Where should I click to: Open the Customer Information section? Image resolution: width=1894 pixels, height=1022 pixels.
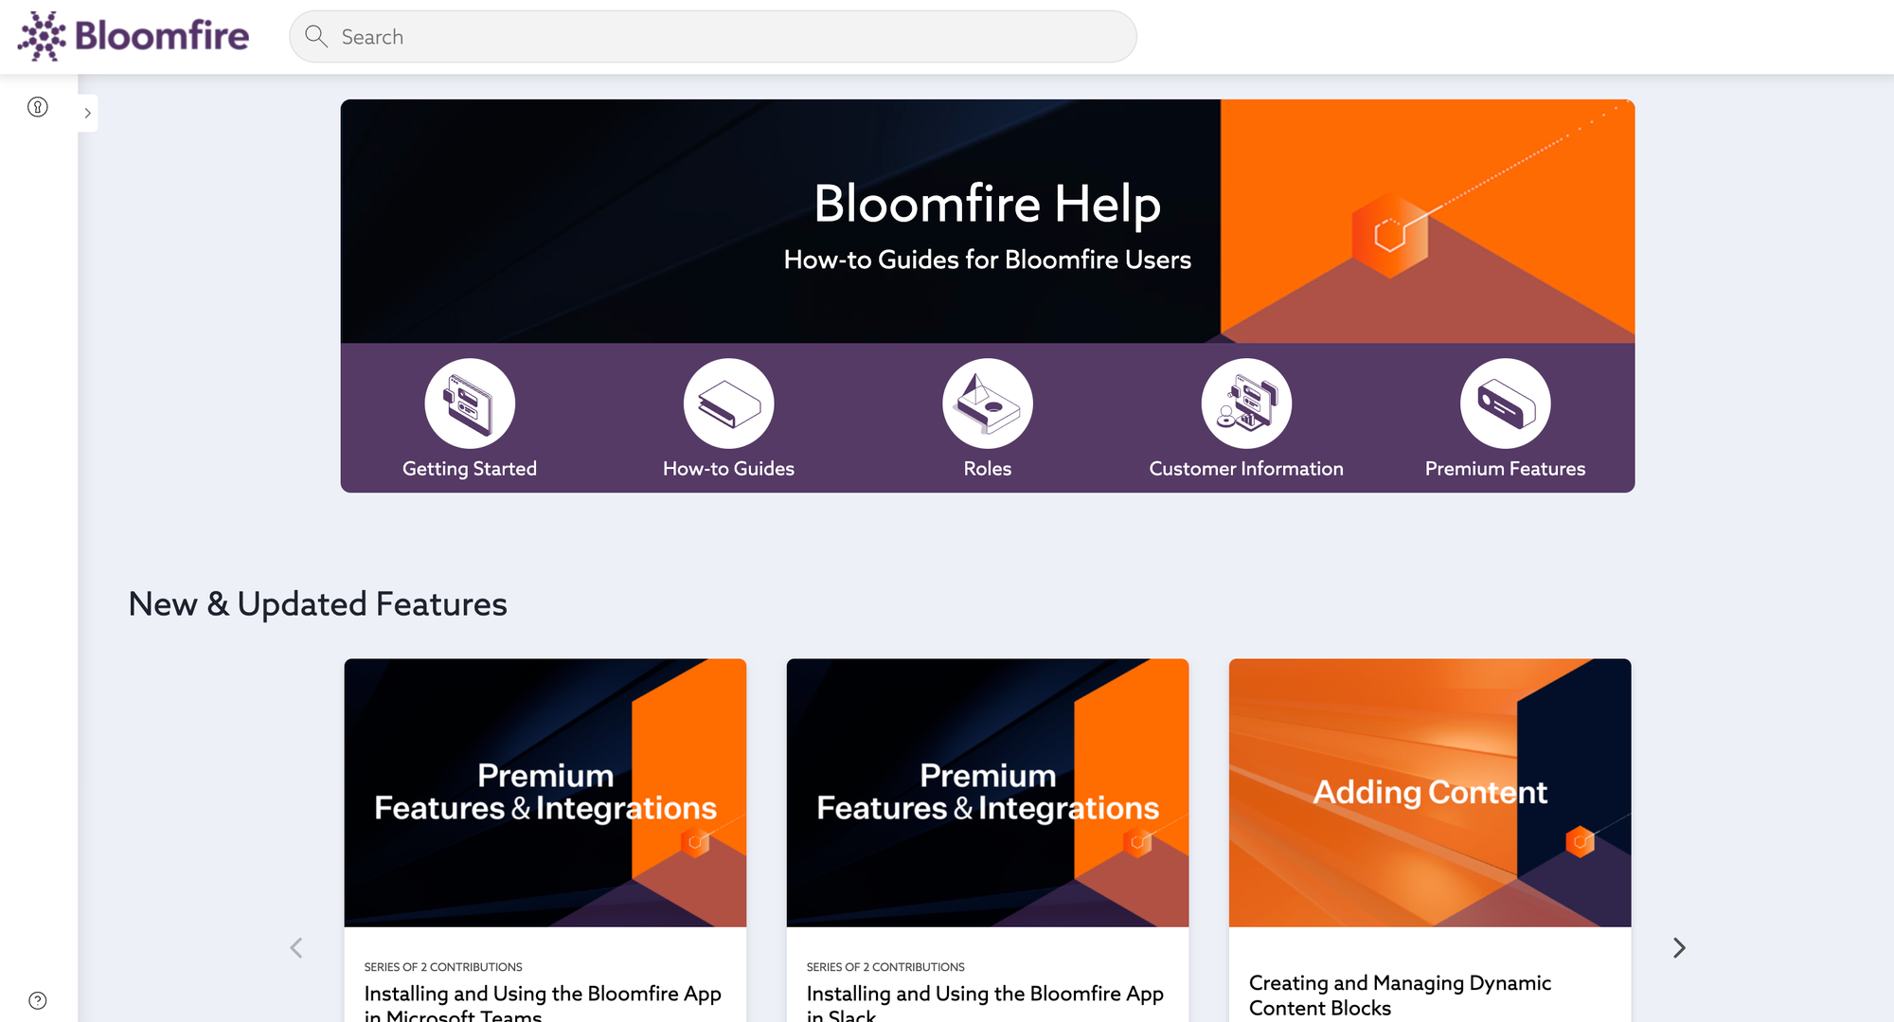1245,421
